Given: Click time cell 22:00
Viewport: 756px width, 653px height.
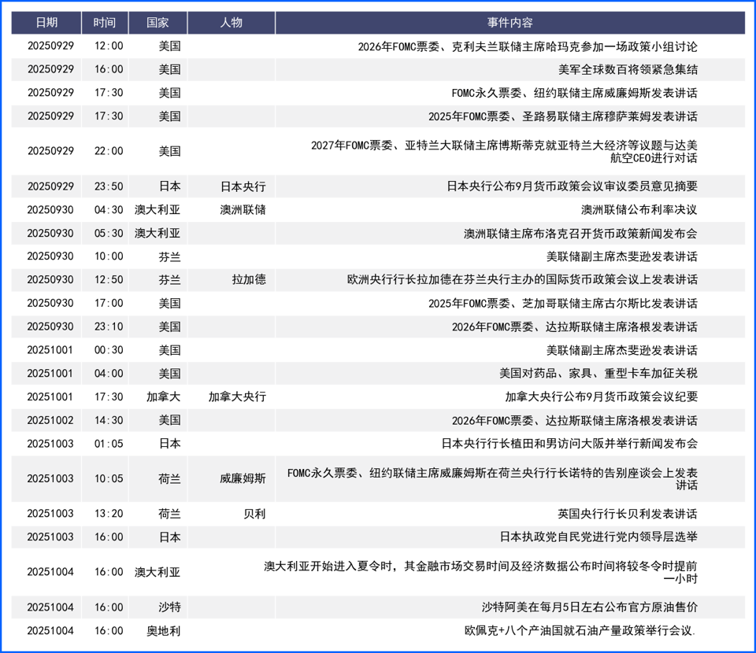Looking at the screenshot, I should pyautogui.click(x=109, y=151).
